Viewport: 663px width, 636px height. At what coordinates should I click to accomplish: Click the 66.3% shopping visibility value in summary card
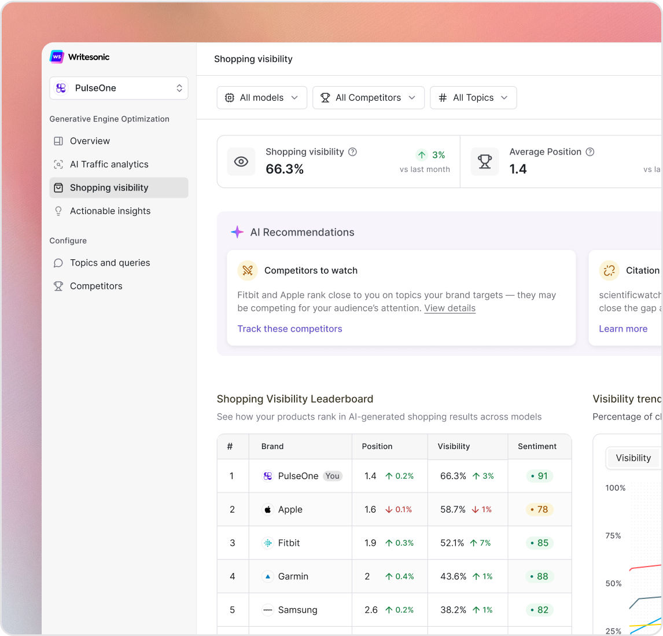285,169
